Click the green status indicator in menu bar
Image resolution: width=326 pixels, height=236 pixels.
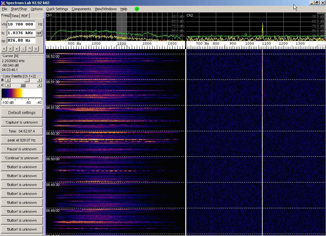pos(137,9)
